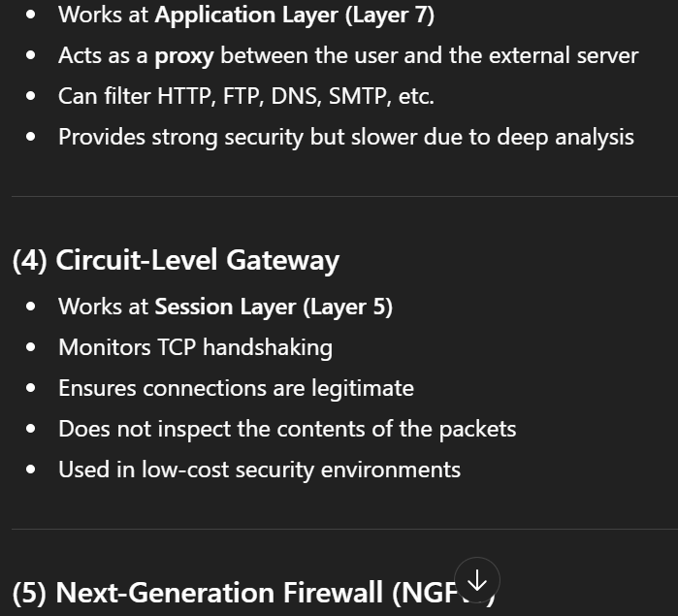Image resolution: width=678 pixels, height=616 pixels.
Task: Click the bold text 'Session Layer (Layer 5)'
Action: (274, 308)
